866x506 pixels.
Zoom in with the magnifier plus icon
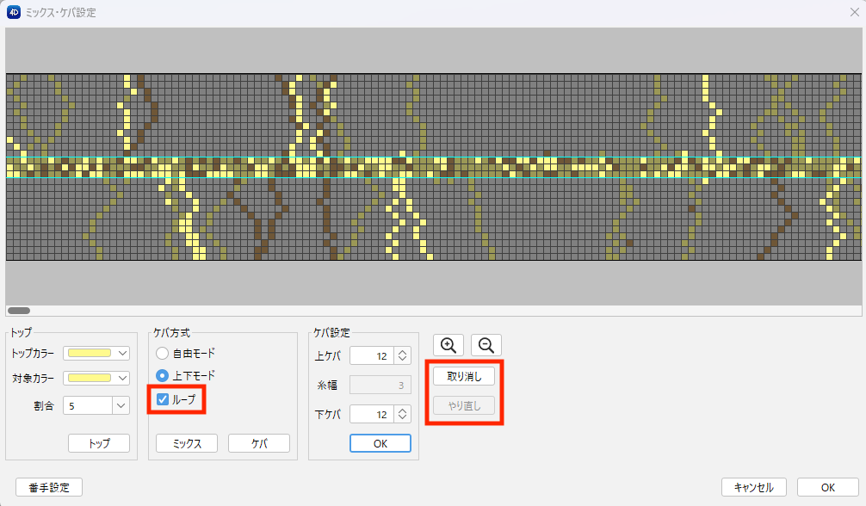[448, 345]
